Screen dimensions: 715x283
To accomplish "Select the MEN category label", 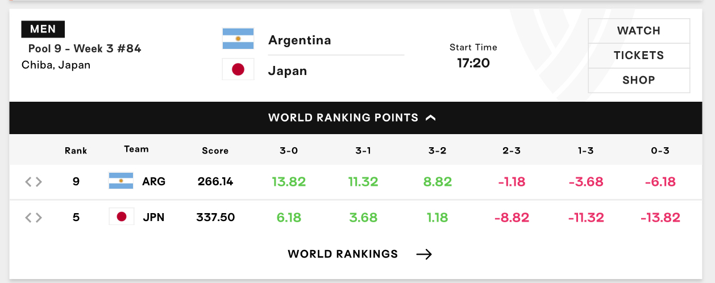I will point(43,29).
